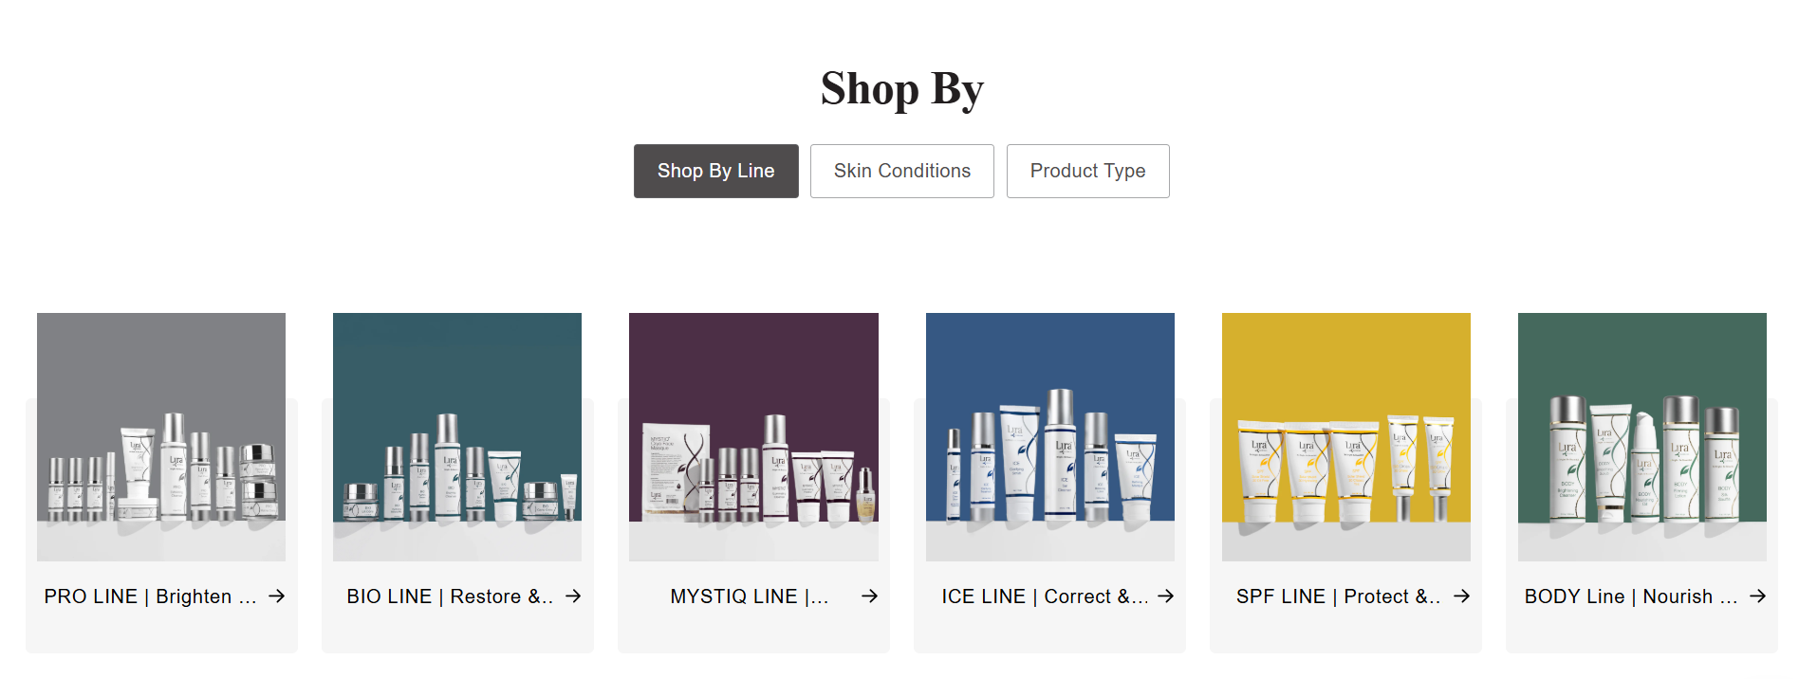Click arrow icon beside ICE LINE
The image size is (1799, 679).
[x=1166, y=596]
